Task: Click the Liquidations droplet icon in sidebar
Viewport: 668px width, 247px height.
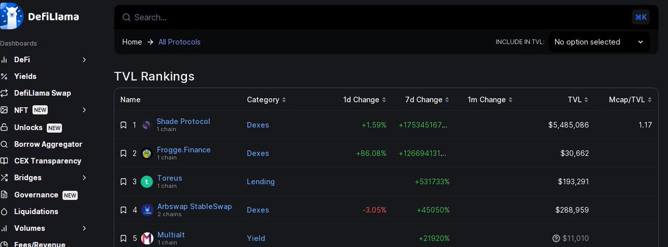Action: [x=4, y=211]
